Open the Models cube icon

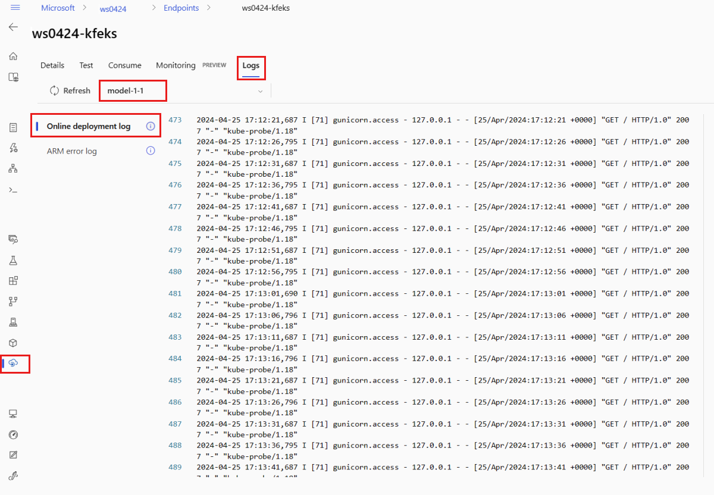pyautogui.click(x=13, y=343)
